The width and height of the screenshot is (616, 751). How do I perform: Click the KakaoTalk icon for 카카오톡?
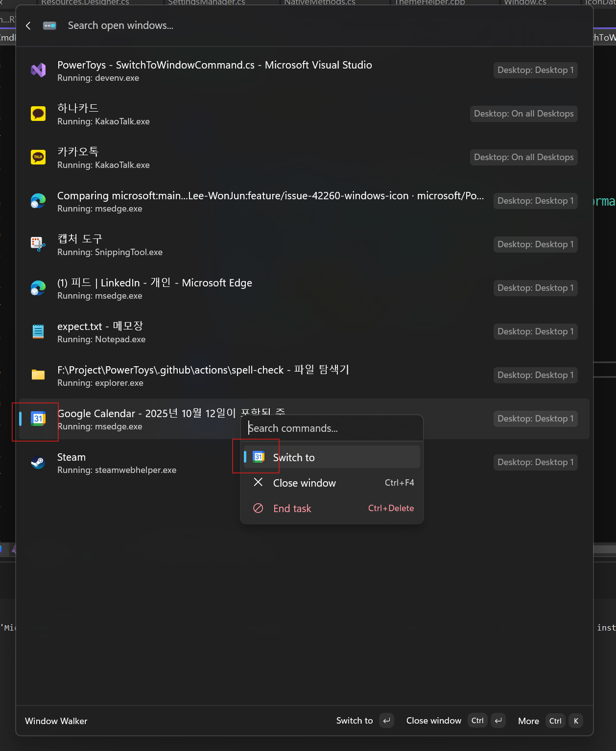pyautogui.click(x=38, y=158)
